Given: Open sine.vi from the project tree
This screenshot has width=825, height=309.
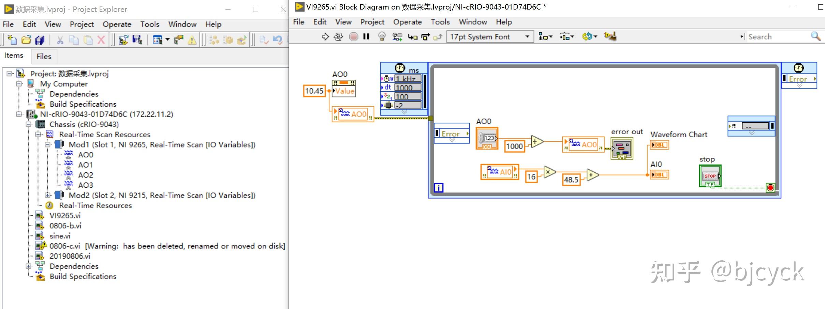Looking at the screenshot, I should [60, 236].
